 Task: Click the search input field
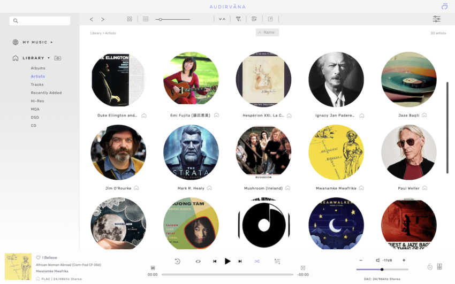pos(40,20)
